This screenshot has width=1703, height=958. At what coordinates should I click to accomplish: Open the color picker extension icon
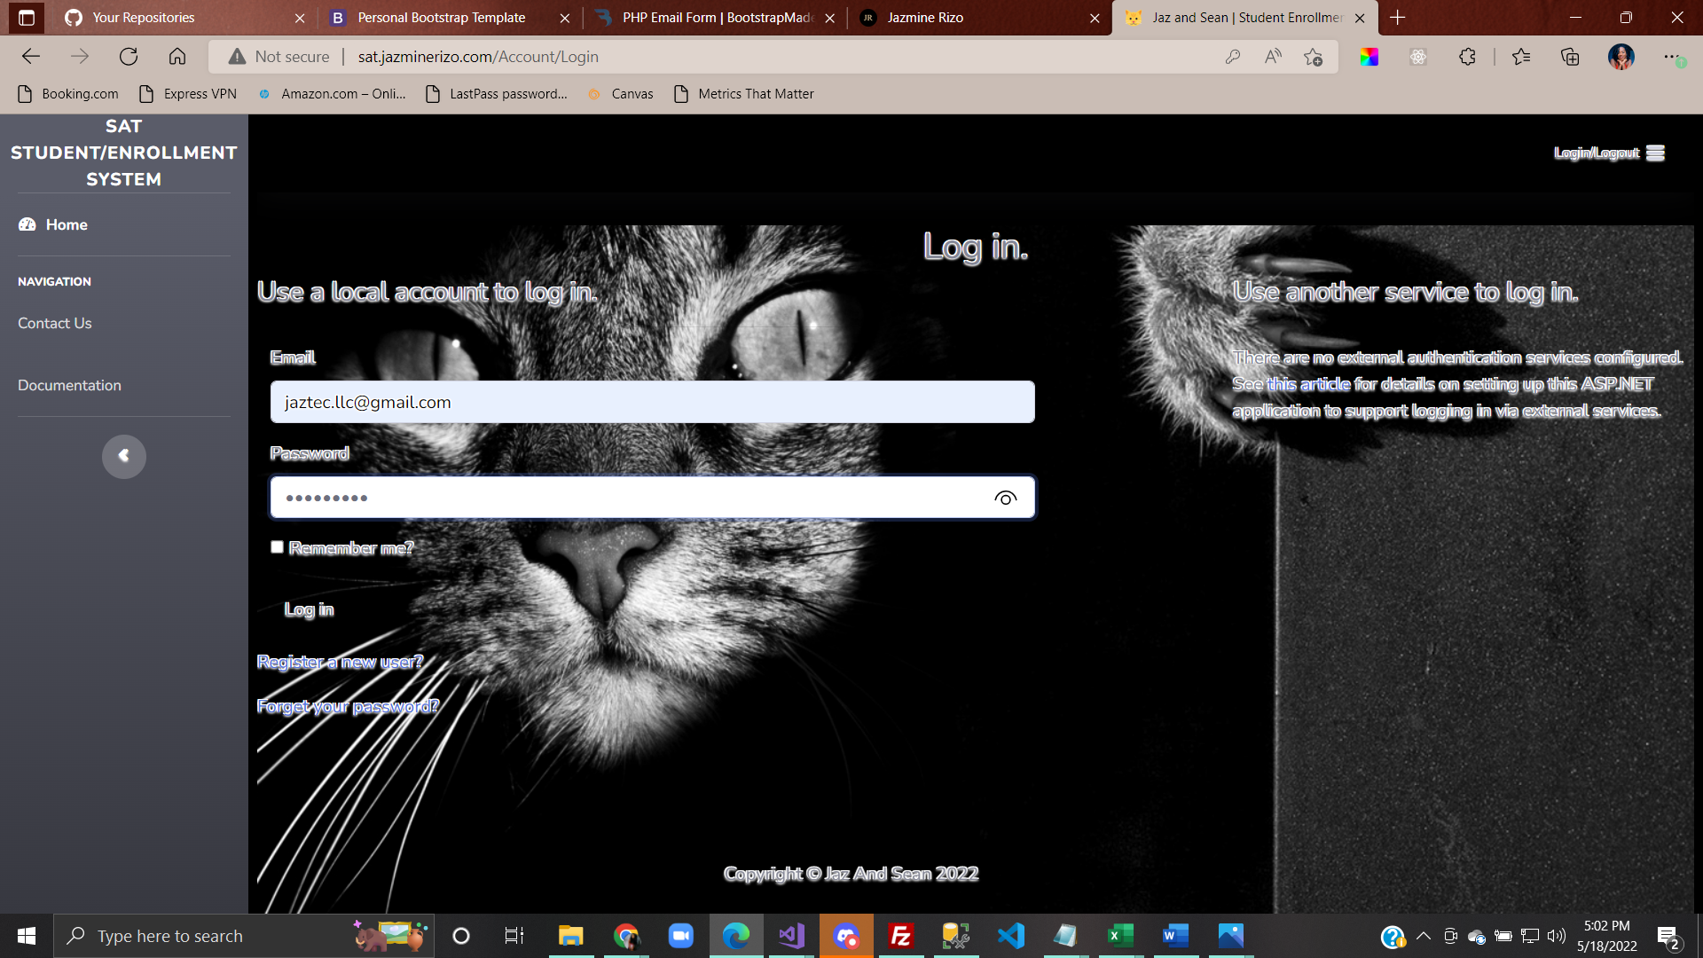point(1369,57)
